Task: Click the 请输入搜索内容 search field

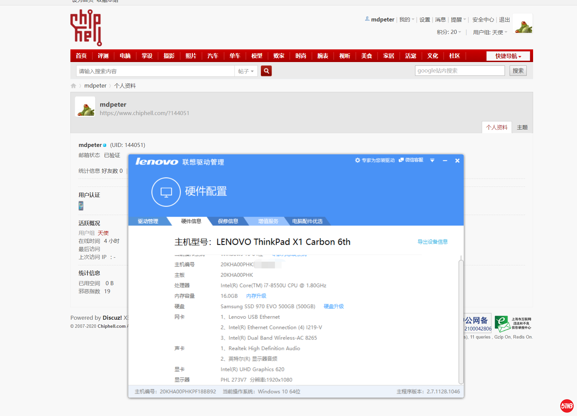Action: pos(155,71)
